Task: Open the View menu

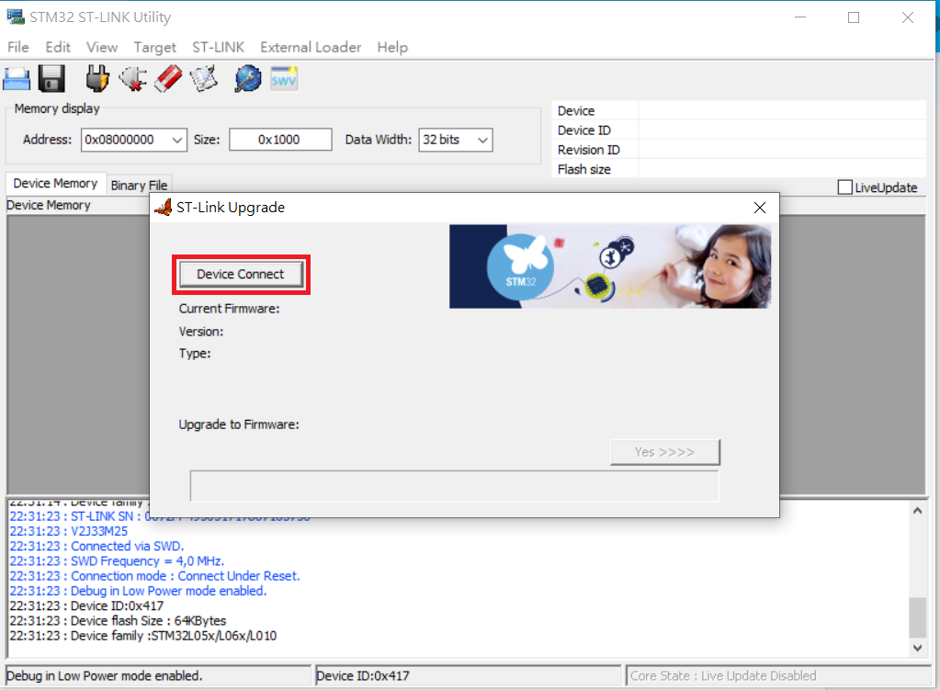Action: click(x=102, y=48)
